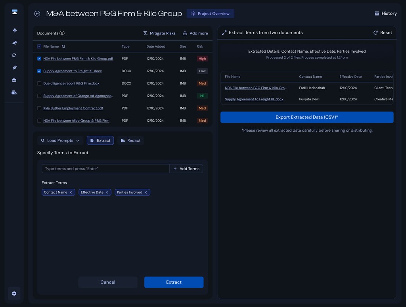
Task: Uncheck NDA File between P&G Firm & Kilo Group.pdf
Action: 39,59
